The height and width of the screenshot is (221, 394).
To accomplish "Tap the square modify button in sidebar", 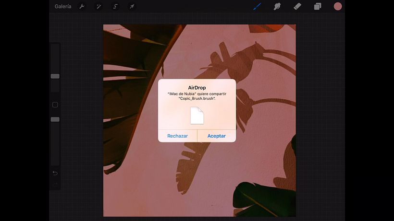I will tap(55, 105).
